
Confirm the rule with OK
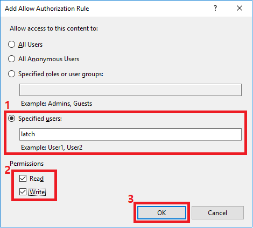[x=161, y=212]
